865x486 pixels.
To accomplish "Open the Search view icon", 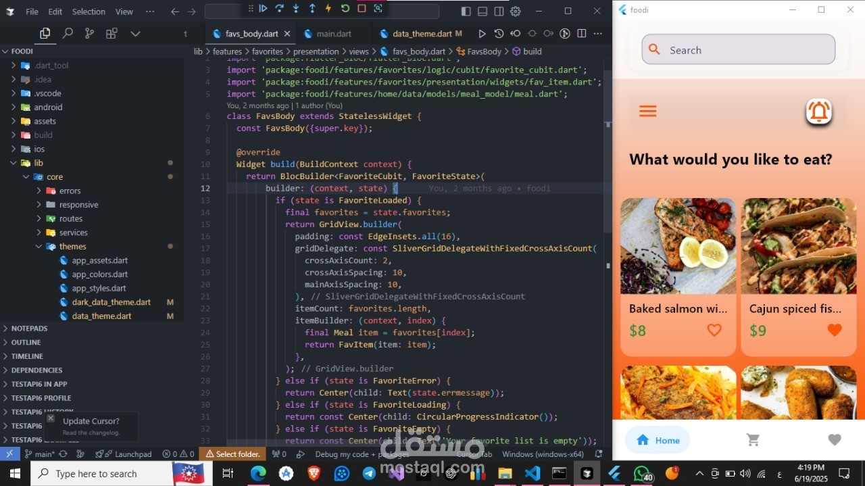I will click(68, 33).
